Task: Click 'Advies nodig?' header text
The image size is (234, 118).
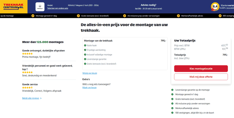Action: click(149, 5)
